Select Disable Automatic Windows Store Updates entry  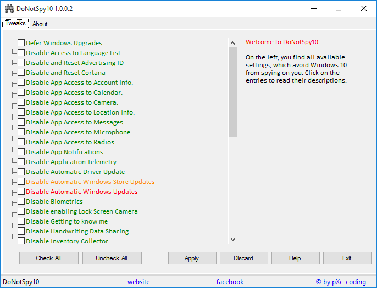pos(90,182)
